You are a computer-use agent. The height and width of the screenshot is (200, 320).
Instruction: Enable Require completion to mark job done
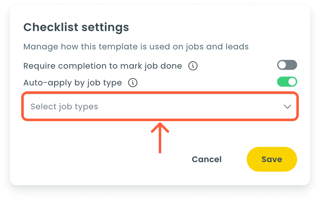(287, 65)
